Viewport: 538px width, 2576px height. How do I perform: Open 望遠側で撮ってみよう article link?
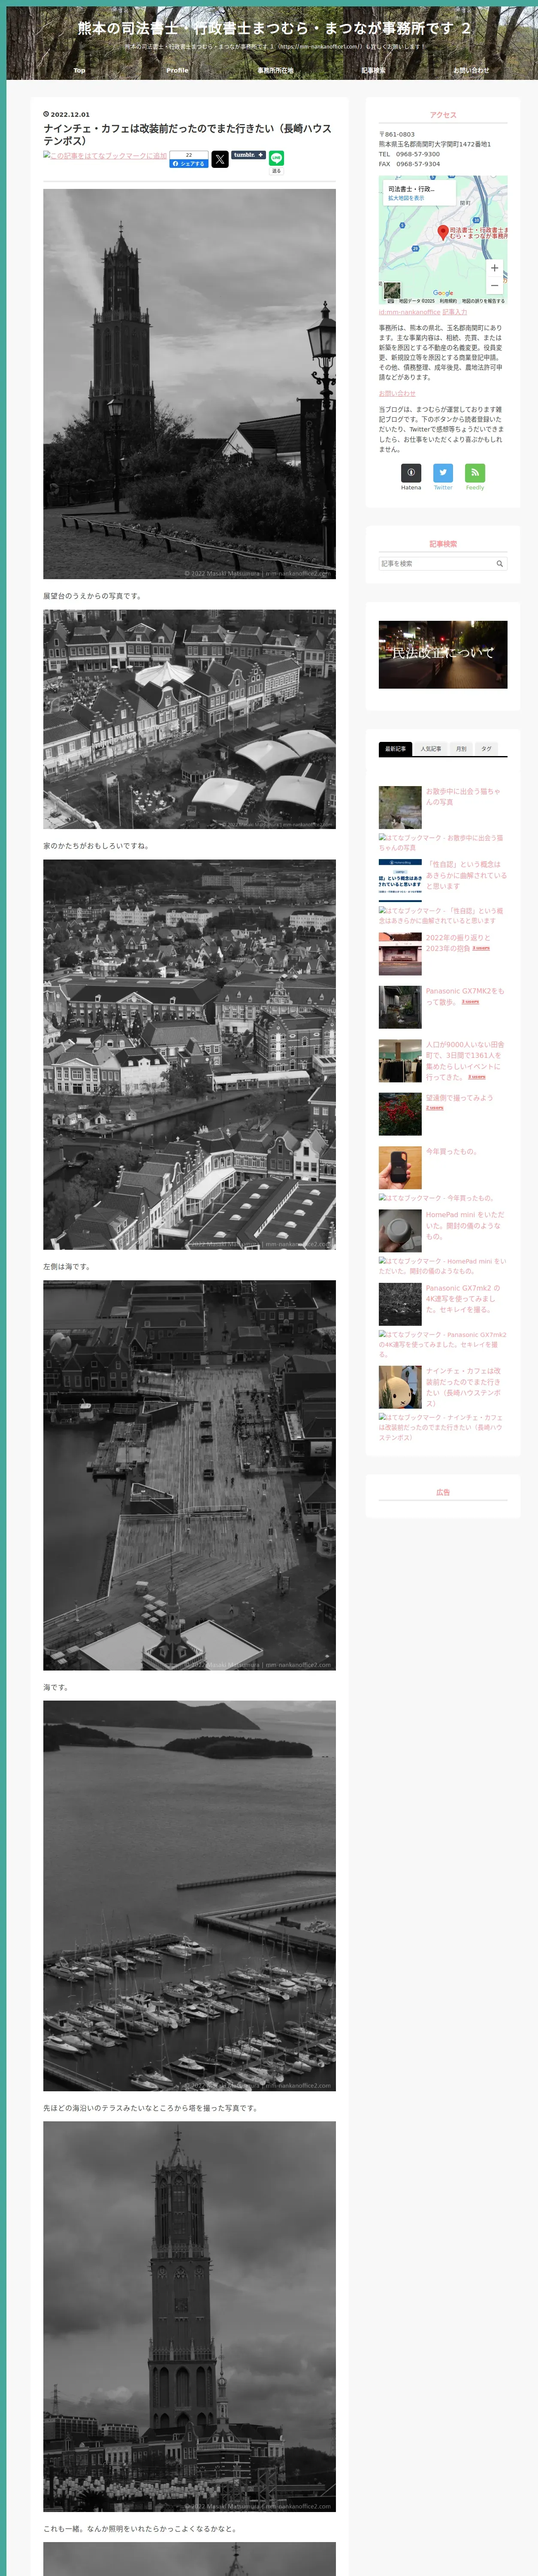459,1097
